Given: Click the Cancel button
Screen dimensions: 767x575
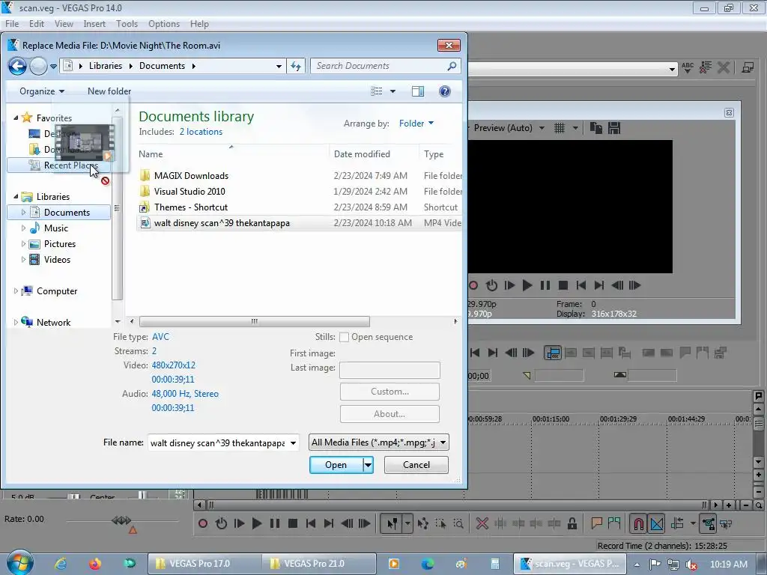Looking at the screenshot, I should tap(416, 464).
